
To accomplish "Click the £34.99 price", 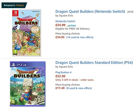I will coord(60,25).
